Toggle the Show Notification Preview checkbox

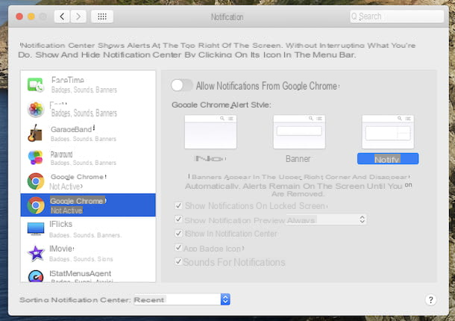[x=178, y=219]
